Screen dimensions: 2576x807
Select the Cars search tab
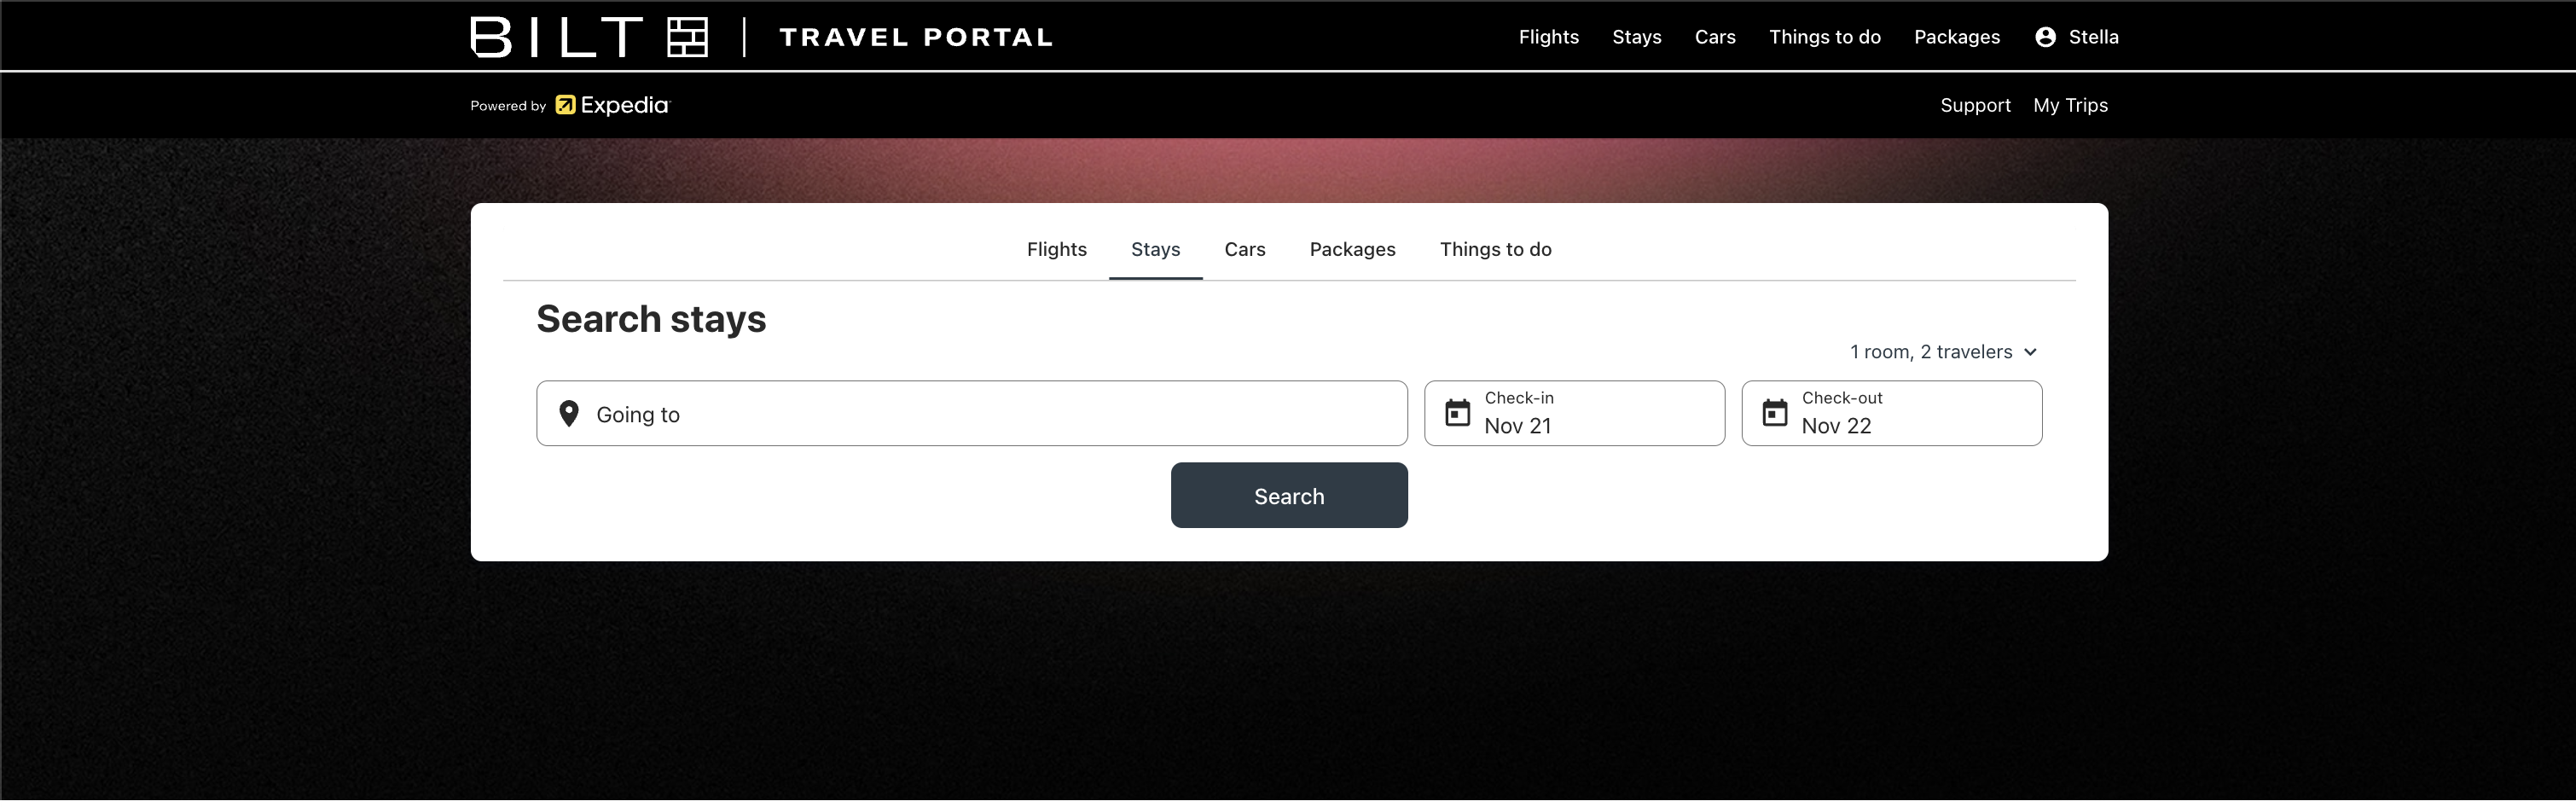click(x=1245, y=250)
